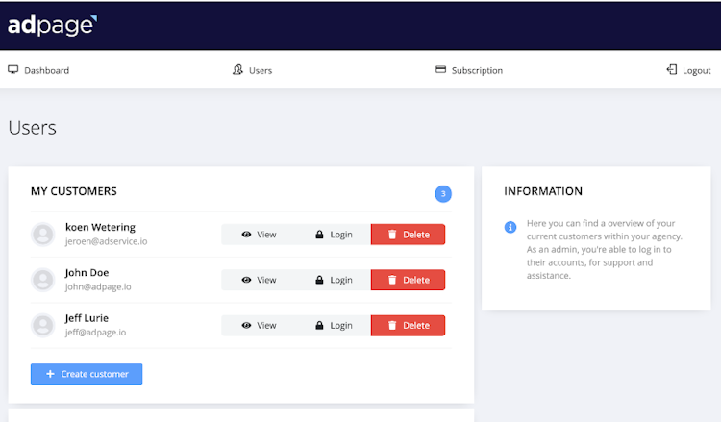Click the email jeff@adpage.io

point(95,333)
